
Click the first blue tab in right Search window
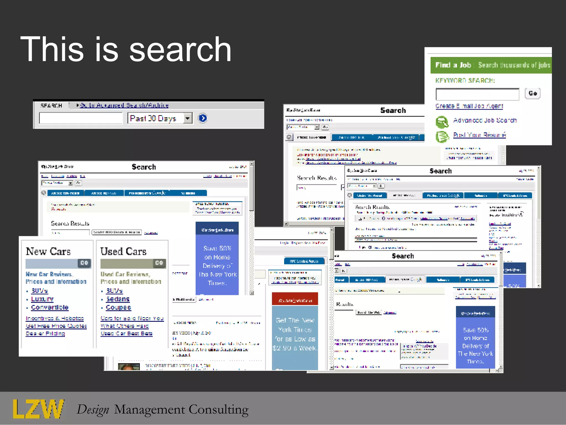click(x=370, y=196)
